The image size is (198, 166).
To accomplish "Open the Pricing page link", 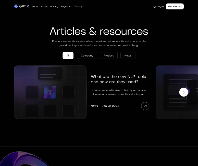I will click(x=54, y=6).
